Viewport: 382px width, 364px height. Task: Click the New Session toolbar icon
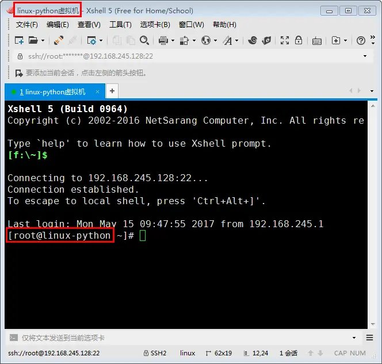pyautogui.click(x=18, y=40)
